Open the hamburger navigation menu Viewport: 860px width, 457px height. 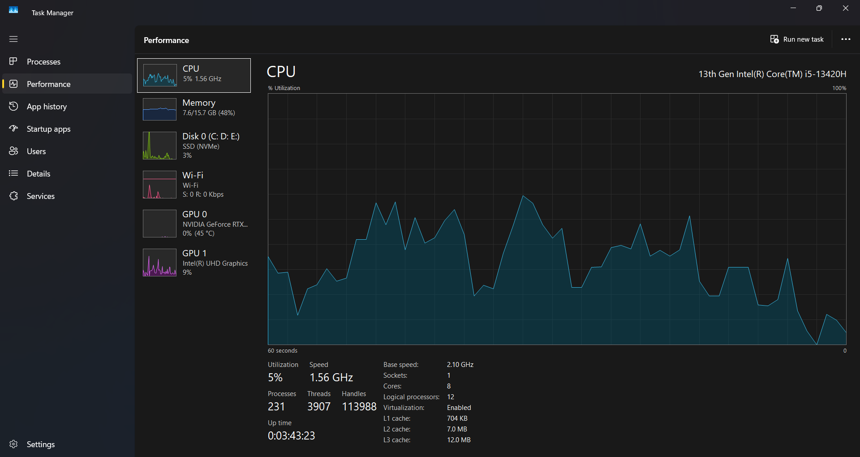[x=13, y=39]
